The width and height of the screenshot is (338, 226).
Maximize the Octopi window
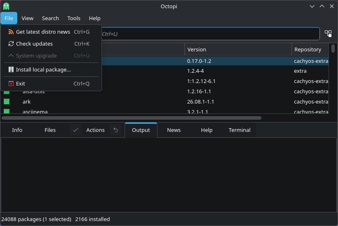click(x=322, y=6)
